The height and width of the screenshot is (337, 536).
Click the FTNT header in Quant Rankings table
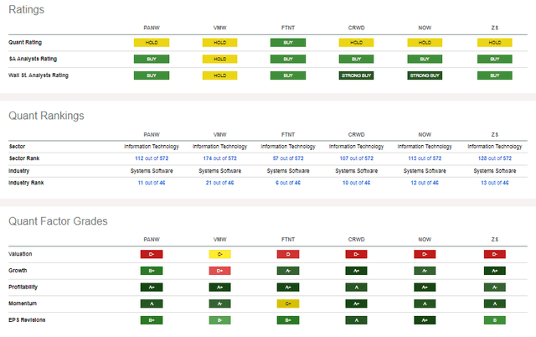pyautogui.click(x=288, y=134)
